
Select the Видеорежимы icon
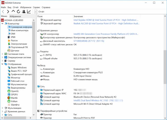[9, 88]
